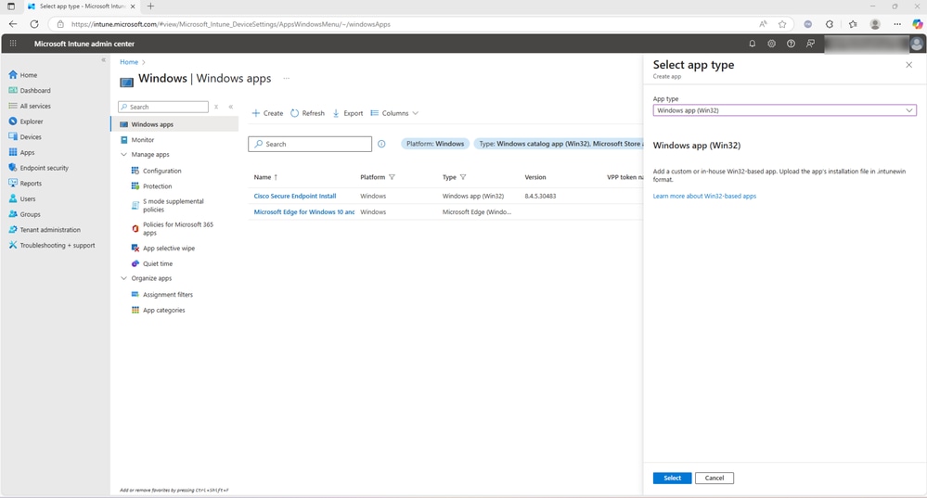Viewport: 927px width, 498px height.
Task: Open Learn more about Win32-based apps link
Action: tap(704, 196)
